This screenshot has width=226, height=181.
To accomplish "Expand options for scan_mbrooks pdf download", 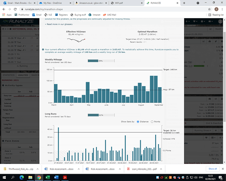I will click(x=161, y=169).
